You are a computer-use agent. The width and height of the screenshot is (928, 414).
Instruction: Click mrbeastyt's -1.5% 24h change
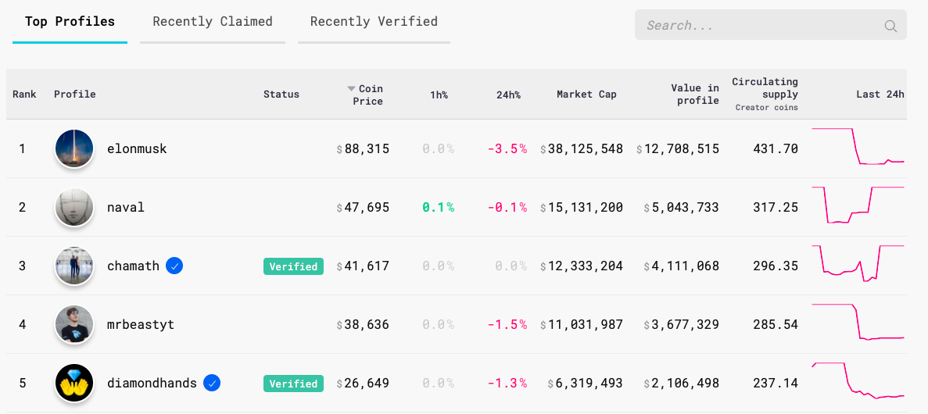click(507, 325)
